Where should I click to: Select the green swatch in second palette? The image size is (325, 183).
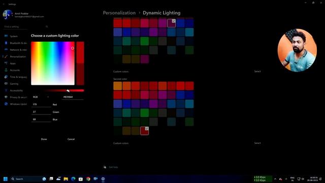pyautogui.click(x=144, y=113)
